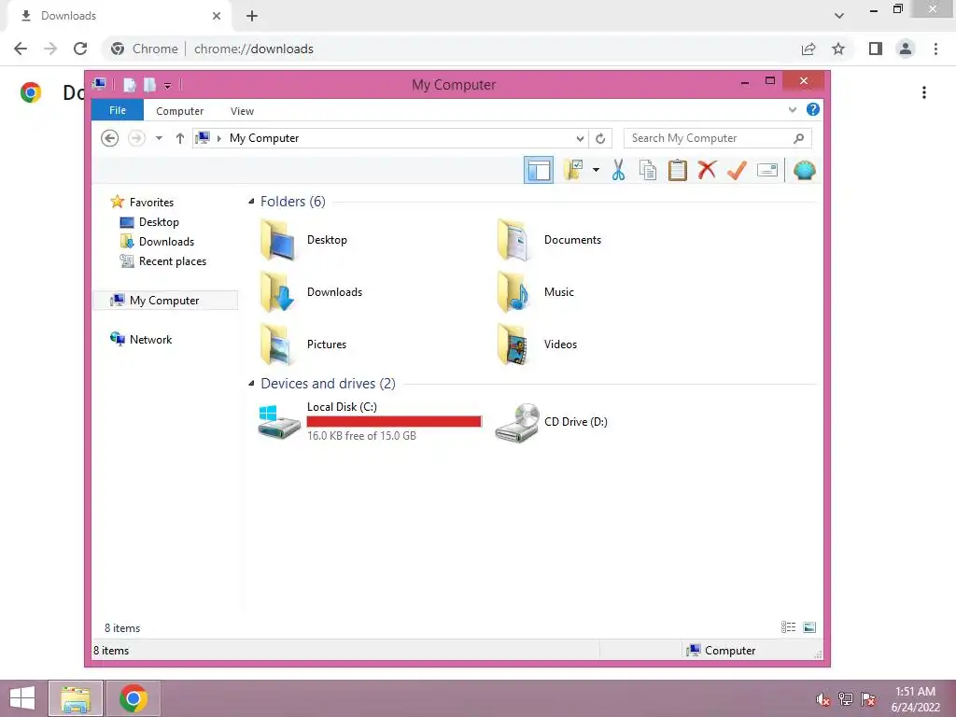Click the red Local Disk usage bar

click(394, 421)
